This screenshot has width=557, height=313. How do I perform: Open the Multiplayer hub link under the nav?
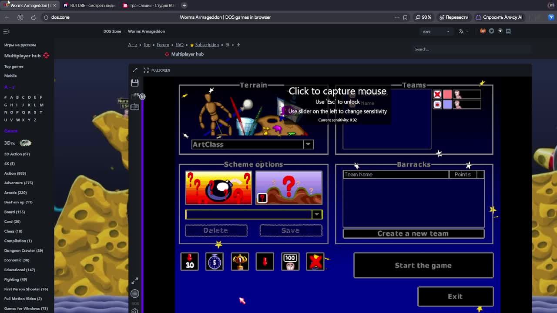point(188,54)
